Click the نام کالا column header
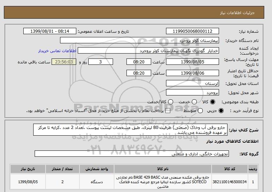This screenshot has height=192, width=272. click(163, 169)
